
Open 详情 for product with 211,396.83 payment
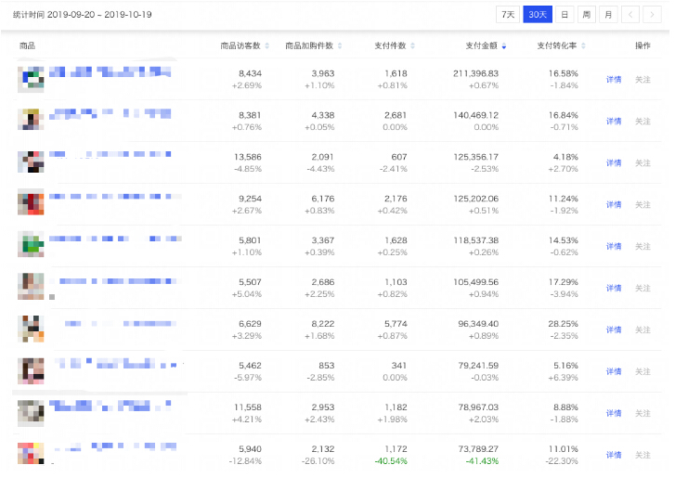[x=614, y=80]
